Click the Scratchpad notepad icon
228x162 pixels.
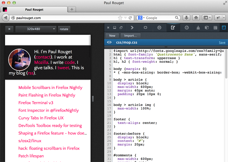click(215, 28)
